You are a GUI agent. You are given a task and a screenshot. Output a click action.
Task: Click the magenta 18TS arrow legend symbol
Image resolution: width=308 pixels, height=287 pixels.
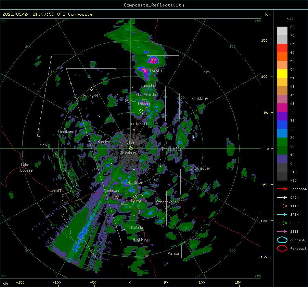click(x=282, y=232)
